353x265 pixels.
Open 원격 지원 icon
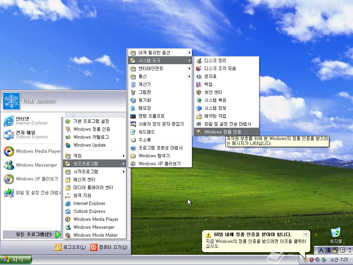point(68,195)
